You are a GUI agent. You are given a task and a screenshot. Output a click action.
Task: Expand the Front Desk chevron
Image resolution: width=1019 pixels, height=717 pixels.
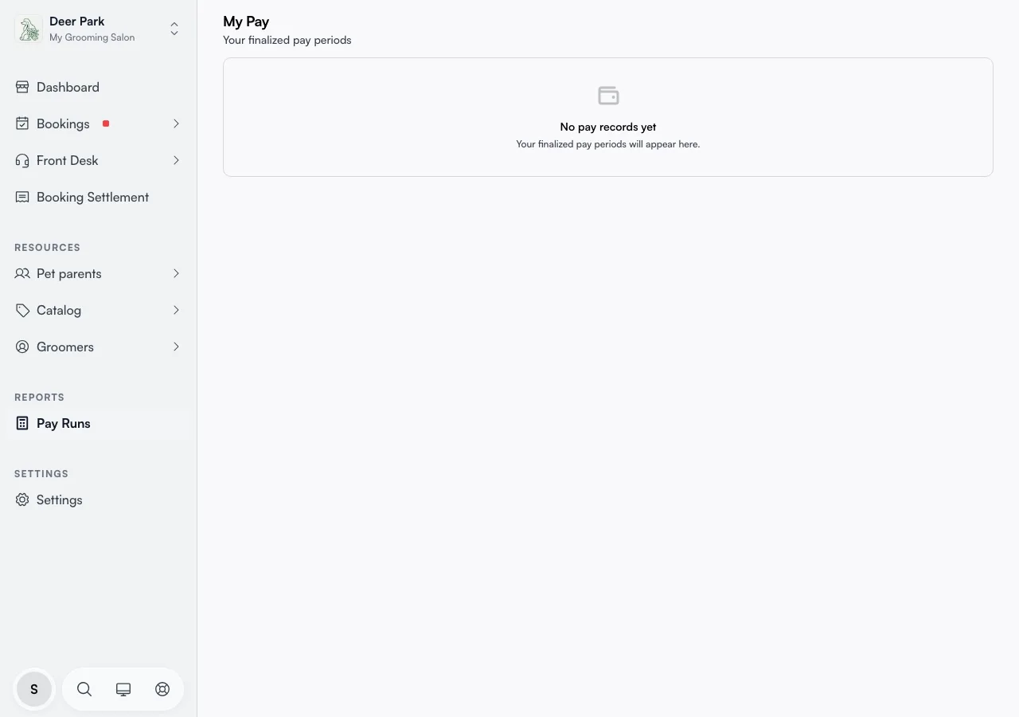coord(176,160)
